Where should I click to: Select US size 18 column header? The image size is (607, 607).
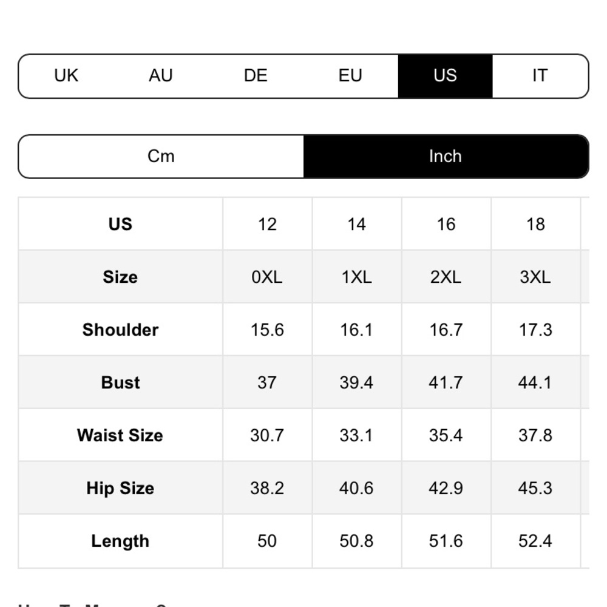coord(535,224)
